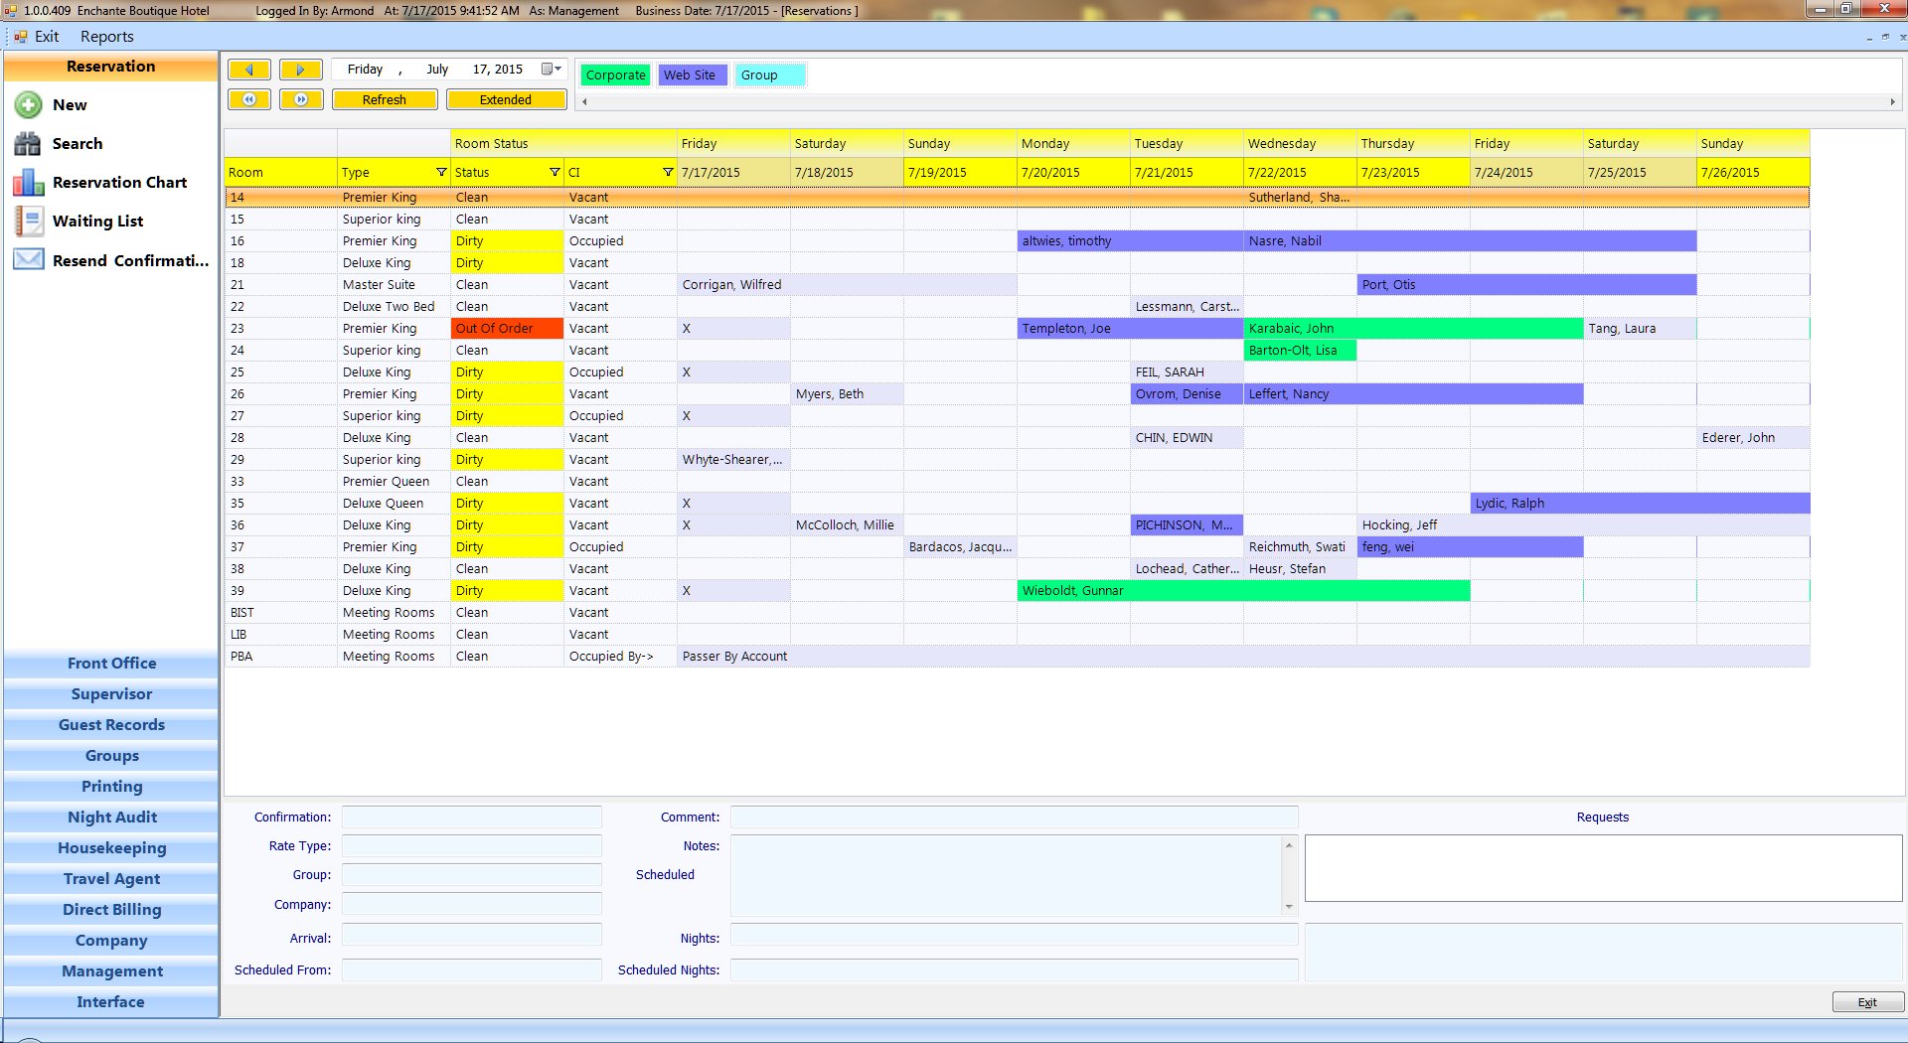Select the feng, wei reservation

[x=1470, y=547]
